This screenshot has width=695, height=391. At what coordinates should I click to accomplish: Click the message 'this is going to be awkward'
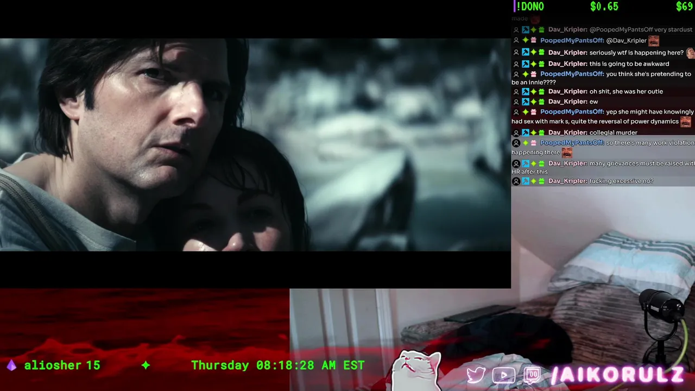(629, 64)
